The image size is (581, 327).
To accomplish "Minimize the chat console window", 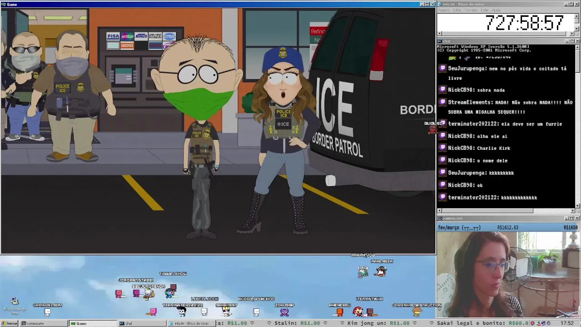I will (x=566, y=41).
